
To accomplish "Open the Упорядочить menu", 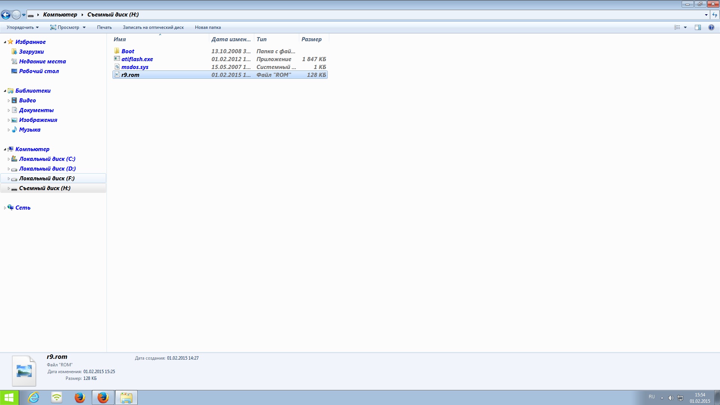I will [22, 27].
